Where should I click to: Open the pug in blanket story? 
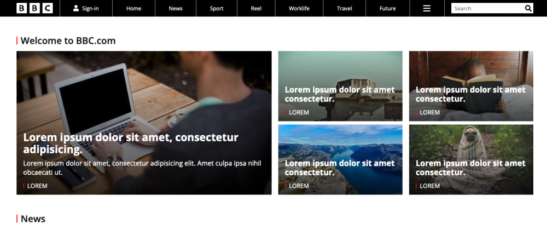pyautogui.click(x=470, y=168)
